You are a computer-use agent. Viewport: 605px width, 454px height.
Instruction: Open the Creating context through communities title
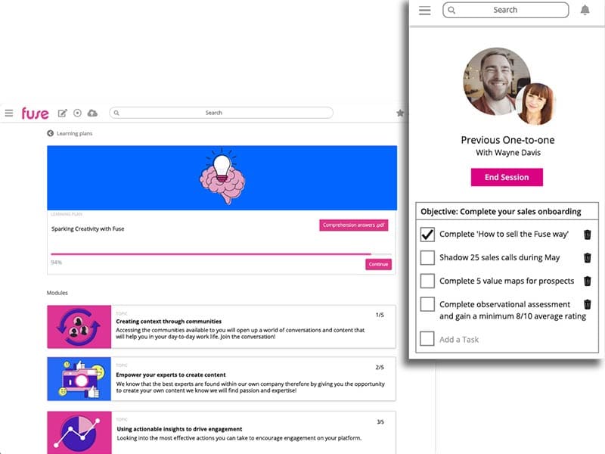169,321
